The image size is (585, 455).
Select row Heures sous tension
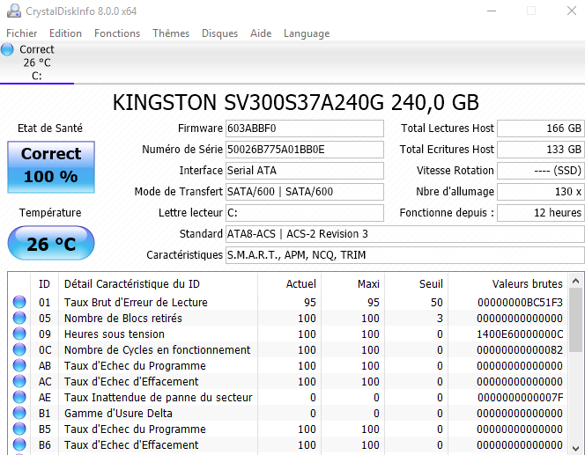(x=287, y=334)
